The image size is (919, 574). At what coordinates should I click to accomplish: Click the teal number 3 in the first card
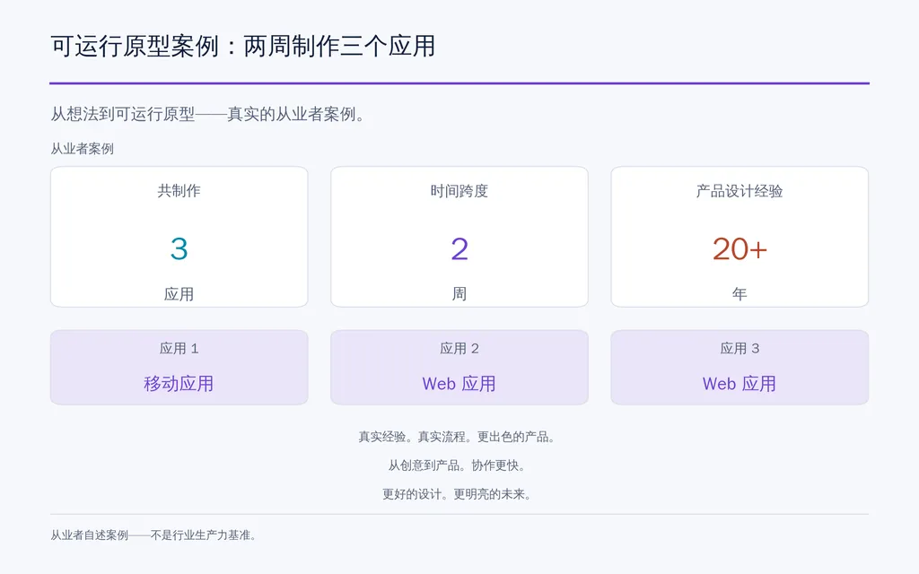coord(179,249)
